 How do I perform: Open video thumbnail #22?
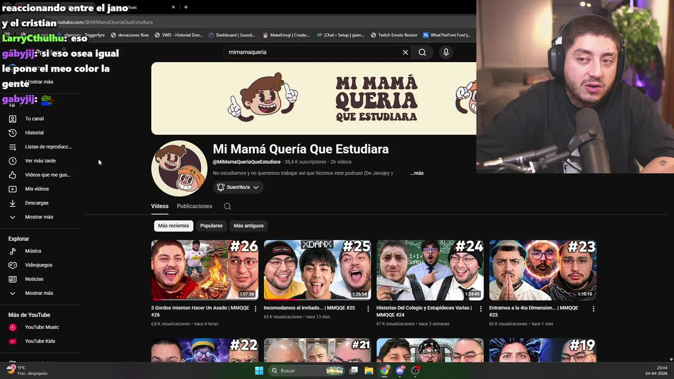click(x=205, y=350)
